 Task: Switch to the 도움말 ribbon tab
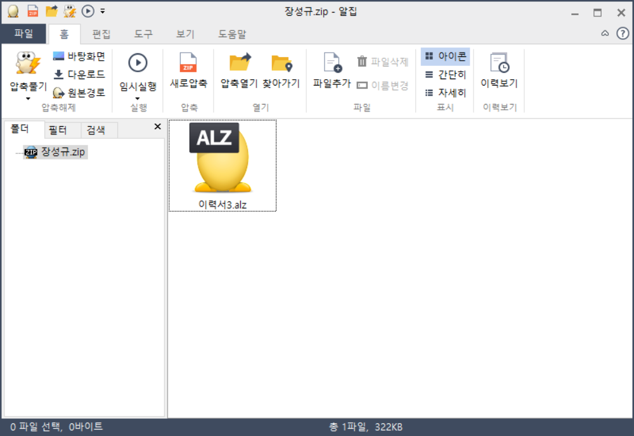point(232,34)
